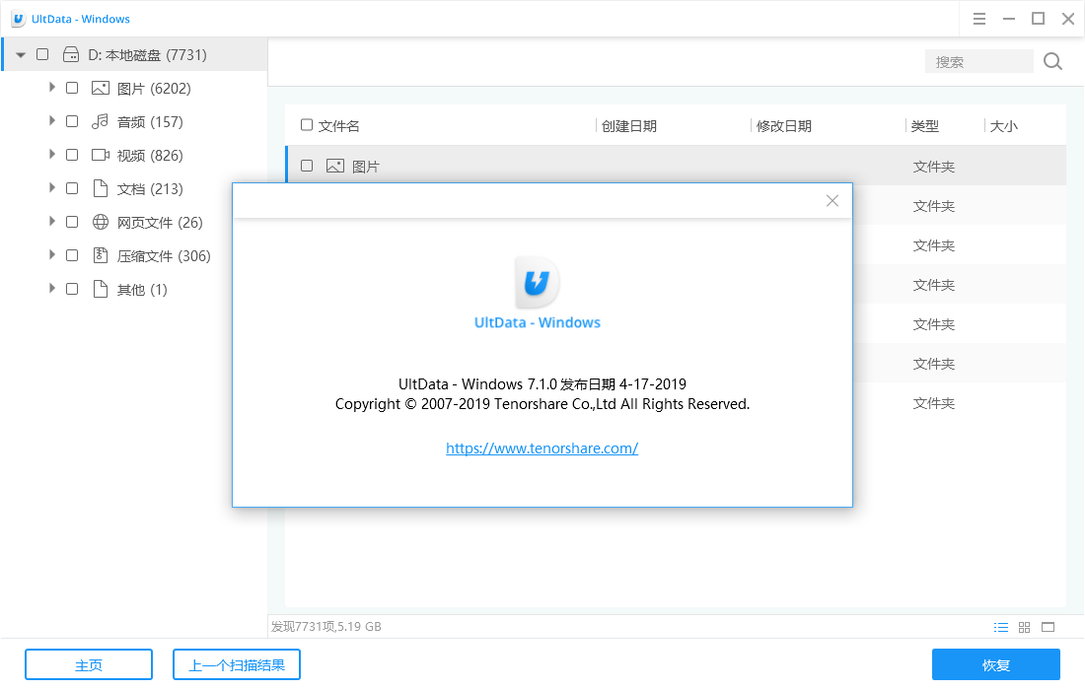Screen dimensions: 1085x690
Task: Click the 图片 picture icon in sidebar
Action: (101, 88)
